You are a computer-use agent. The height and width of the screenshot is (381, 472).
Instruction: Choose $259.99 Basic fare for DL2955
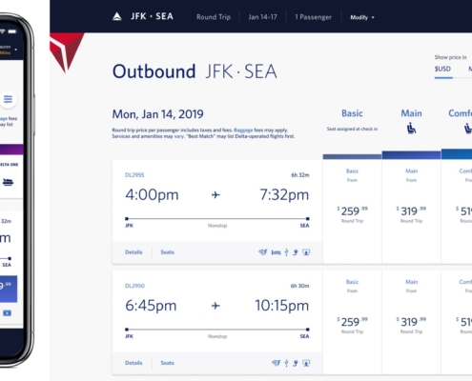pyautogui.click(x=352, y=211)
